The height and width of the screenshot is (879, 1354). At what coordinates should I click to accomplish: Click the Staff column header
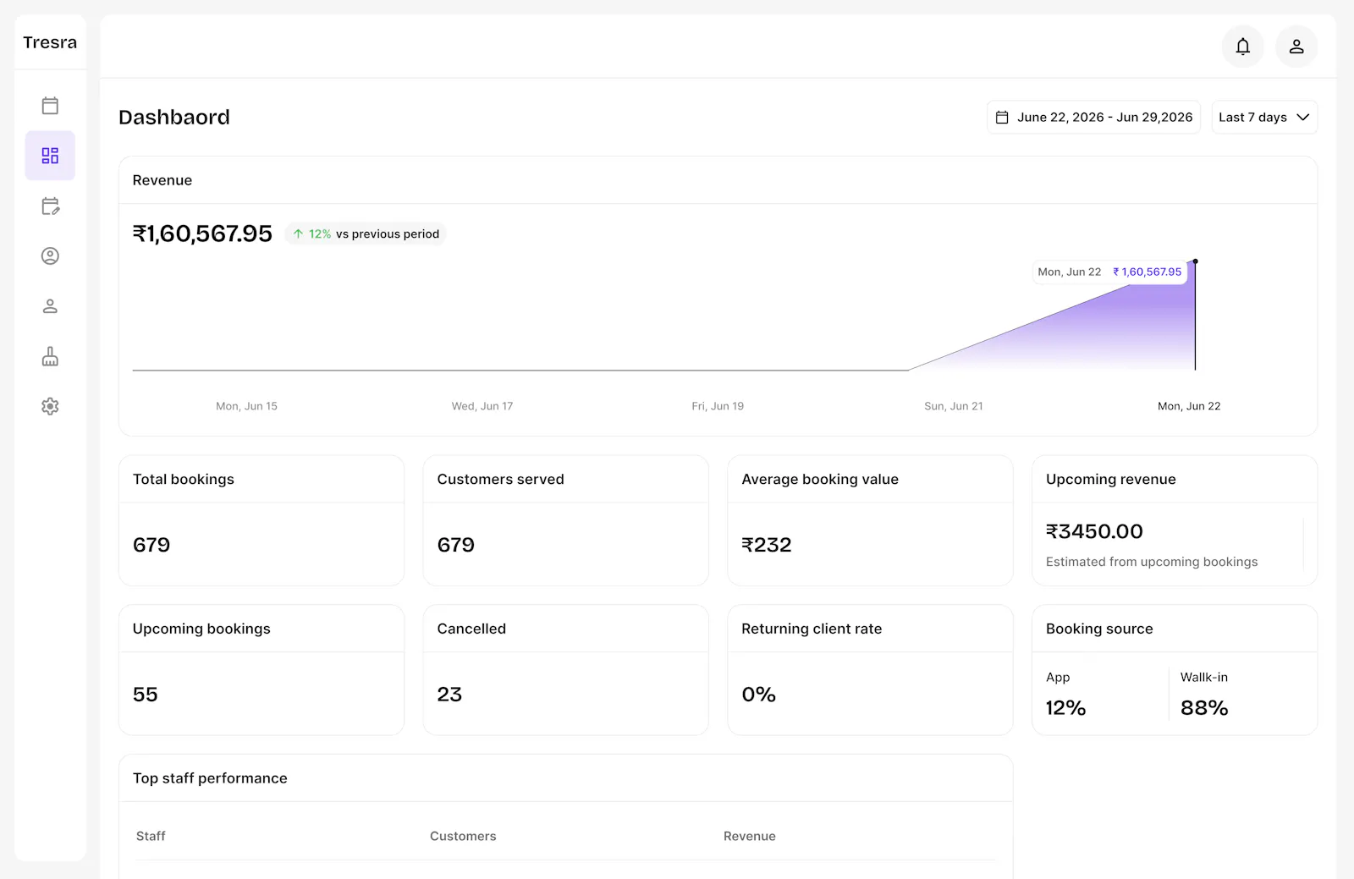pyautogui.click(x=151, y=836)
